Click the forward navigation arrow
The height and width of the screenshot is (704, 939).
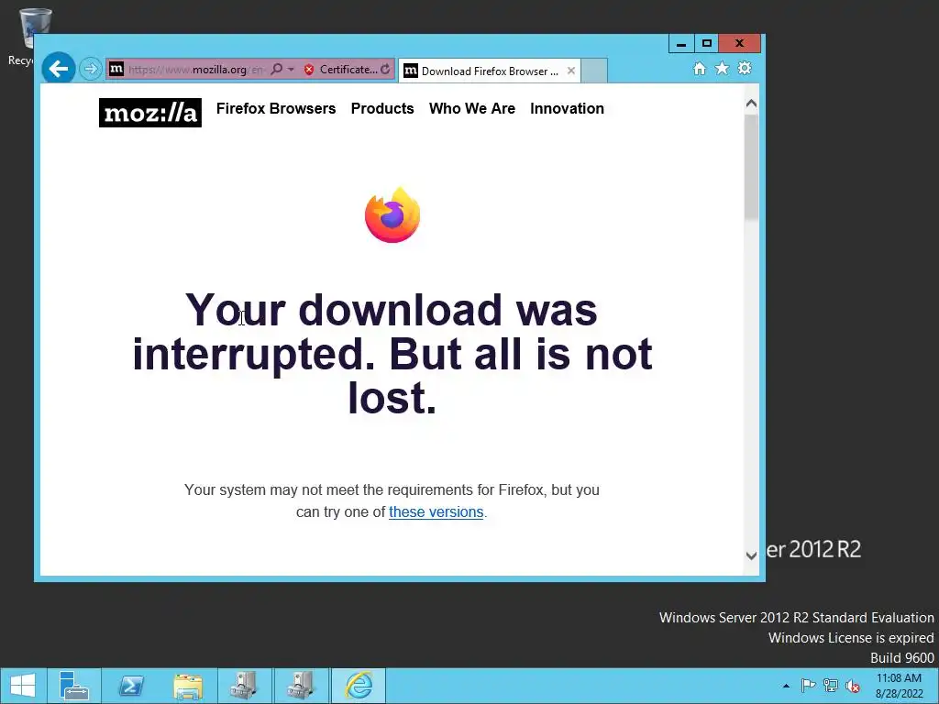pyautogui.click(x=91, y=69)
